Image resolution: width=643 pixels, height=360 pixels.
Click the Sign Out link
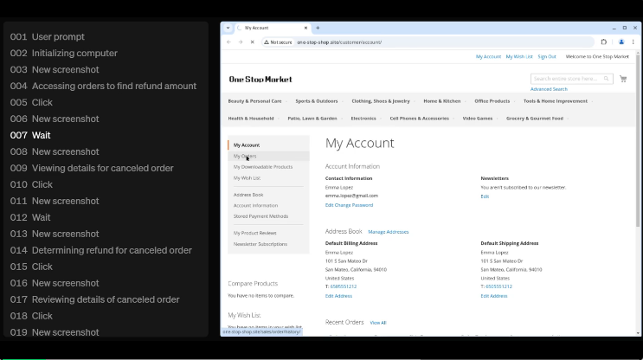pyautogui.click(x=546, y=56)
